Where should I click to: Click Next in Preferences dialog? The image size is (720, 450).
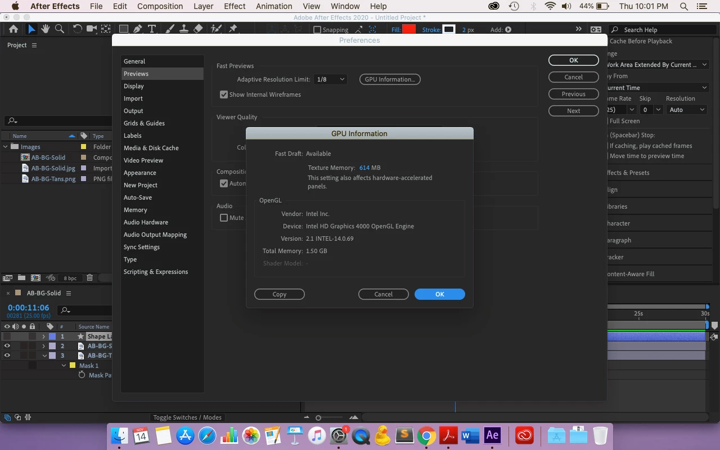(x=574, y=111)
